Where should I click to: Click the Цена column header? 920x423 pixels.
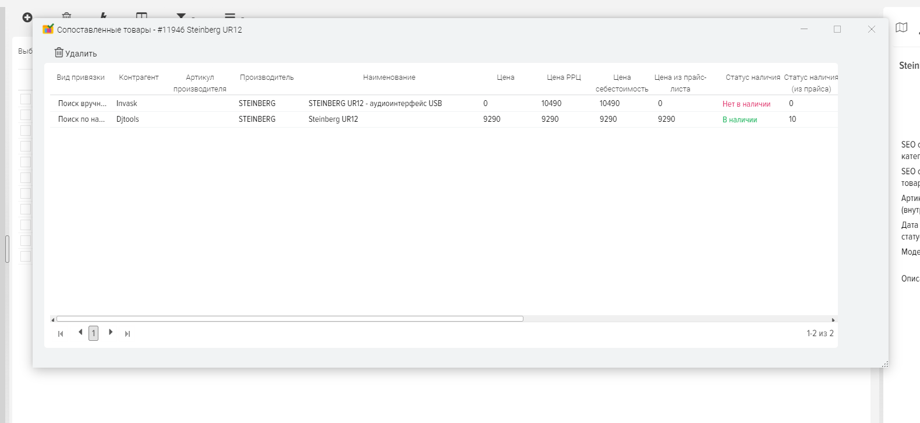click(505, 77)
